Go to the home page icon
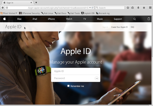 click(144, 8)
